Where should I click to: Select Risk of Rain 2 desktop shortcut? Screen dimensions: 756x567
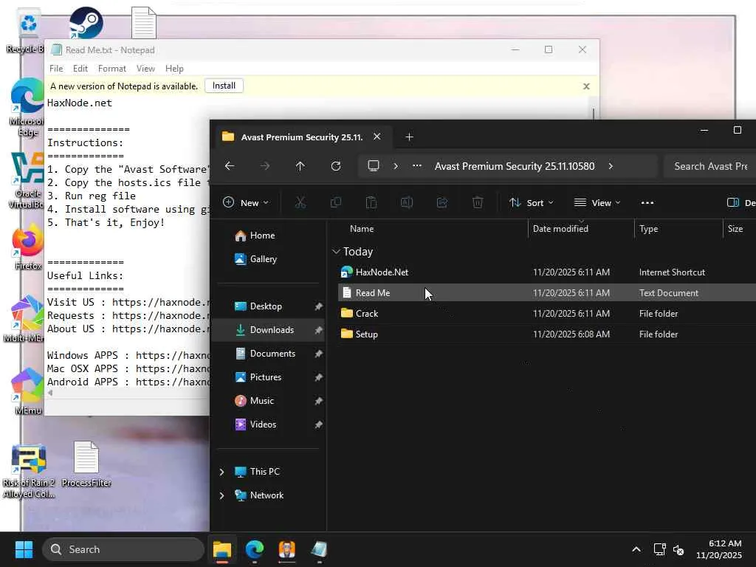pos(29,470)
